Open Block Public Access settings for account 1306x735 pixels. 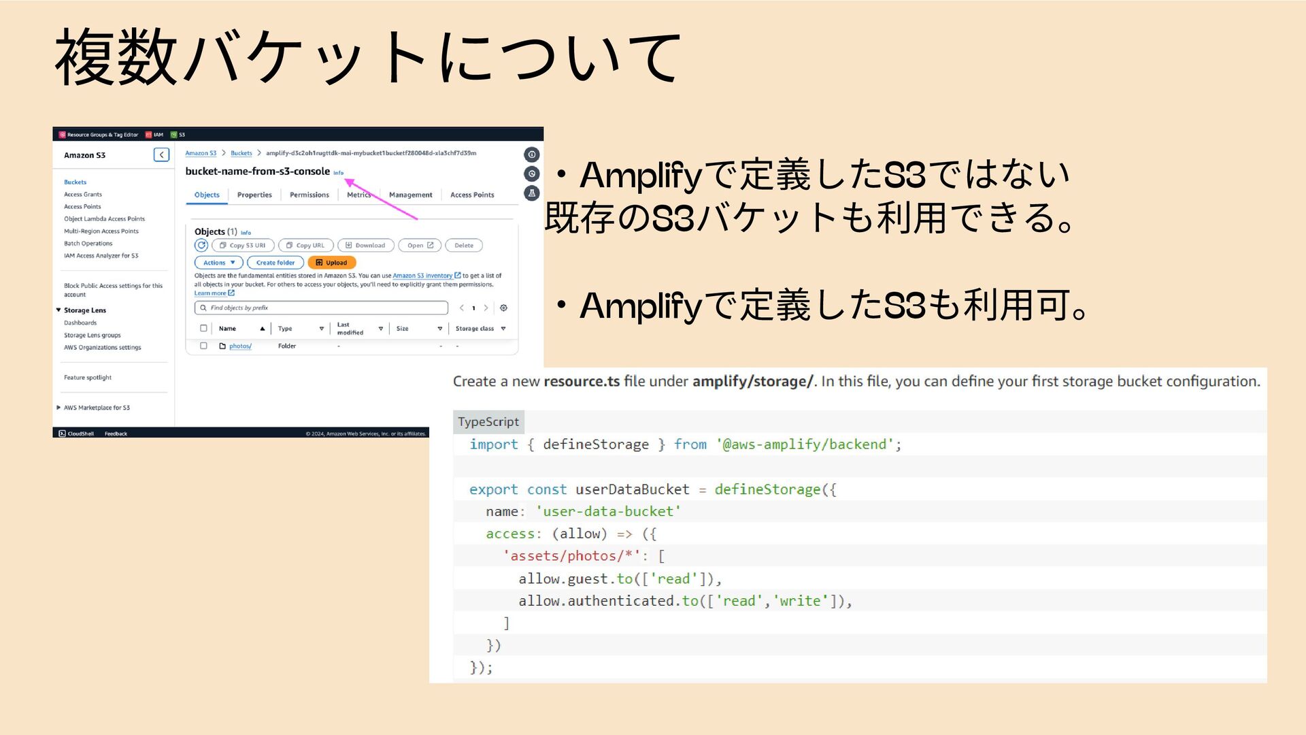point(113,290)
